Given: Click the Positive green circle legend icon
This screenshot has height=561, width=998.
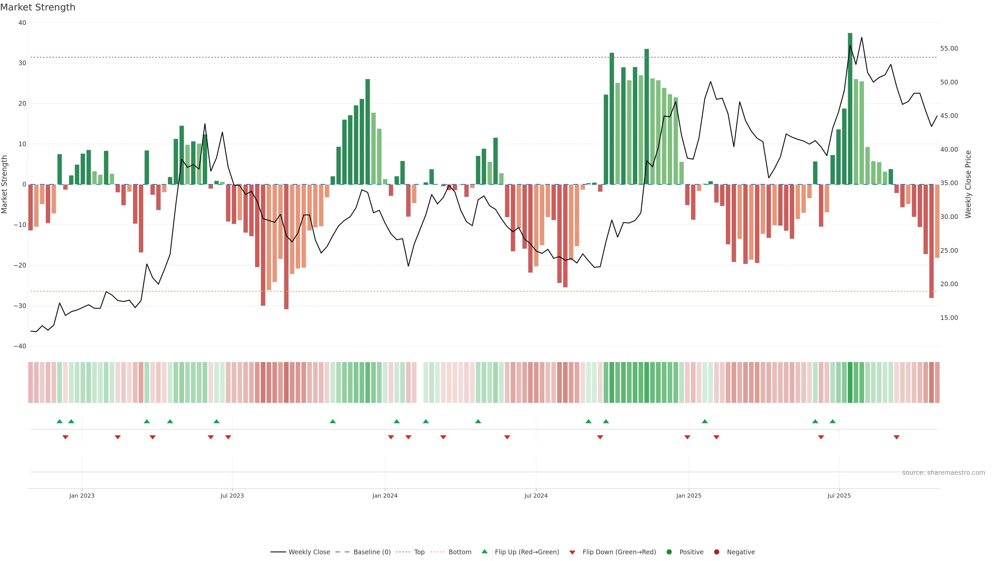Looking at the screenshot, I should [x=669, y=552].
